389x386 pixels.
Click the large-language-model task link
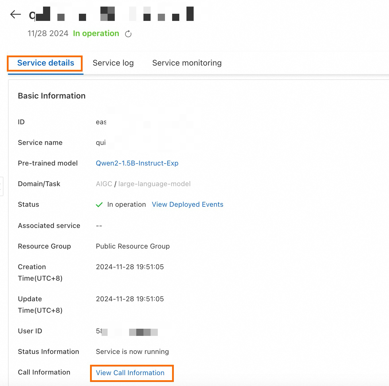click(x=154, y=184)
